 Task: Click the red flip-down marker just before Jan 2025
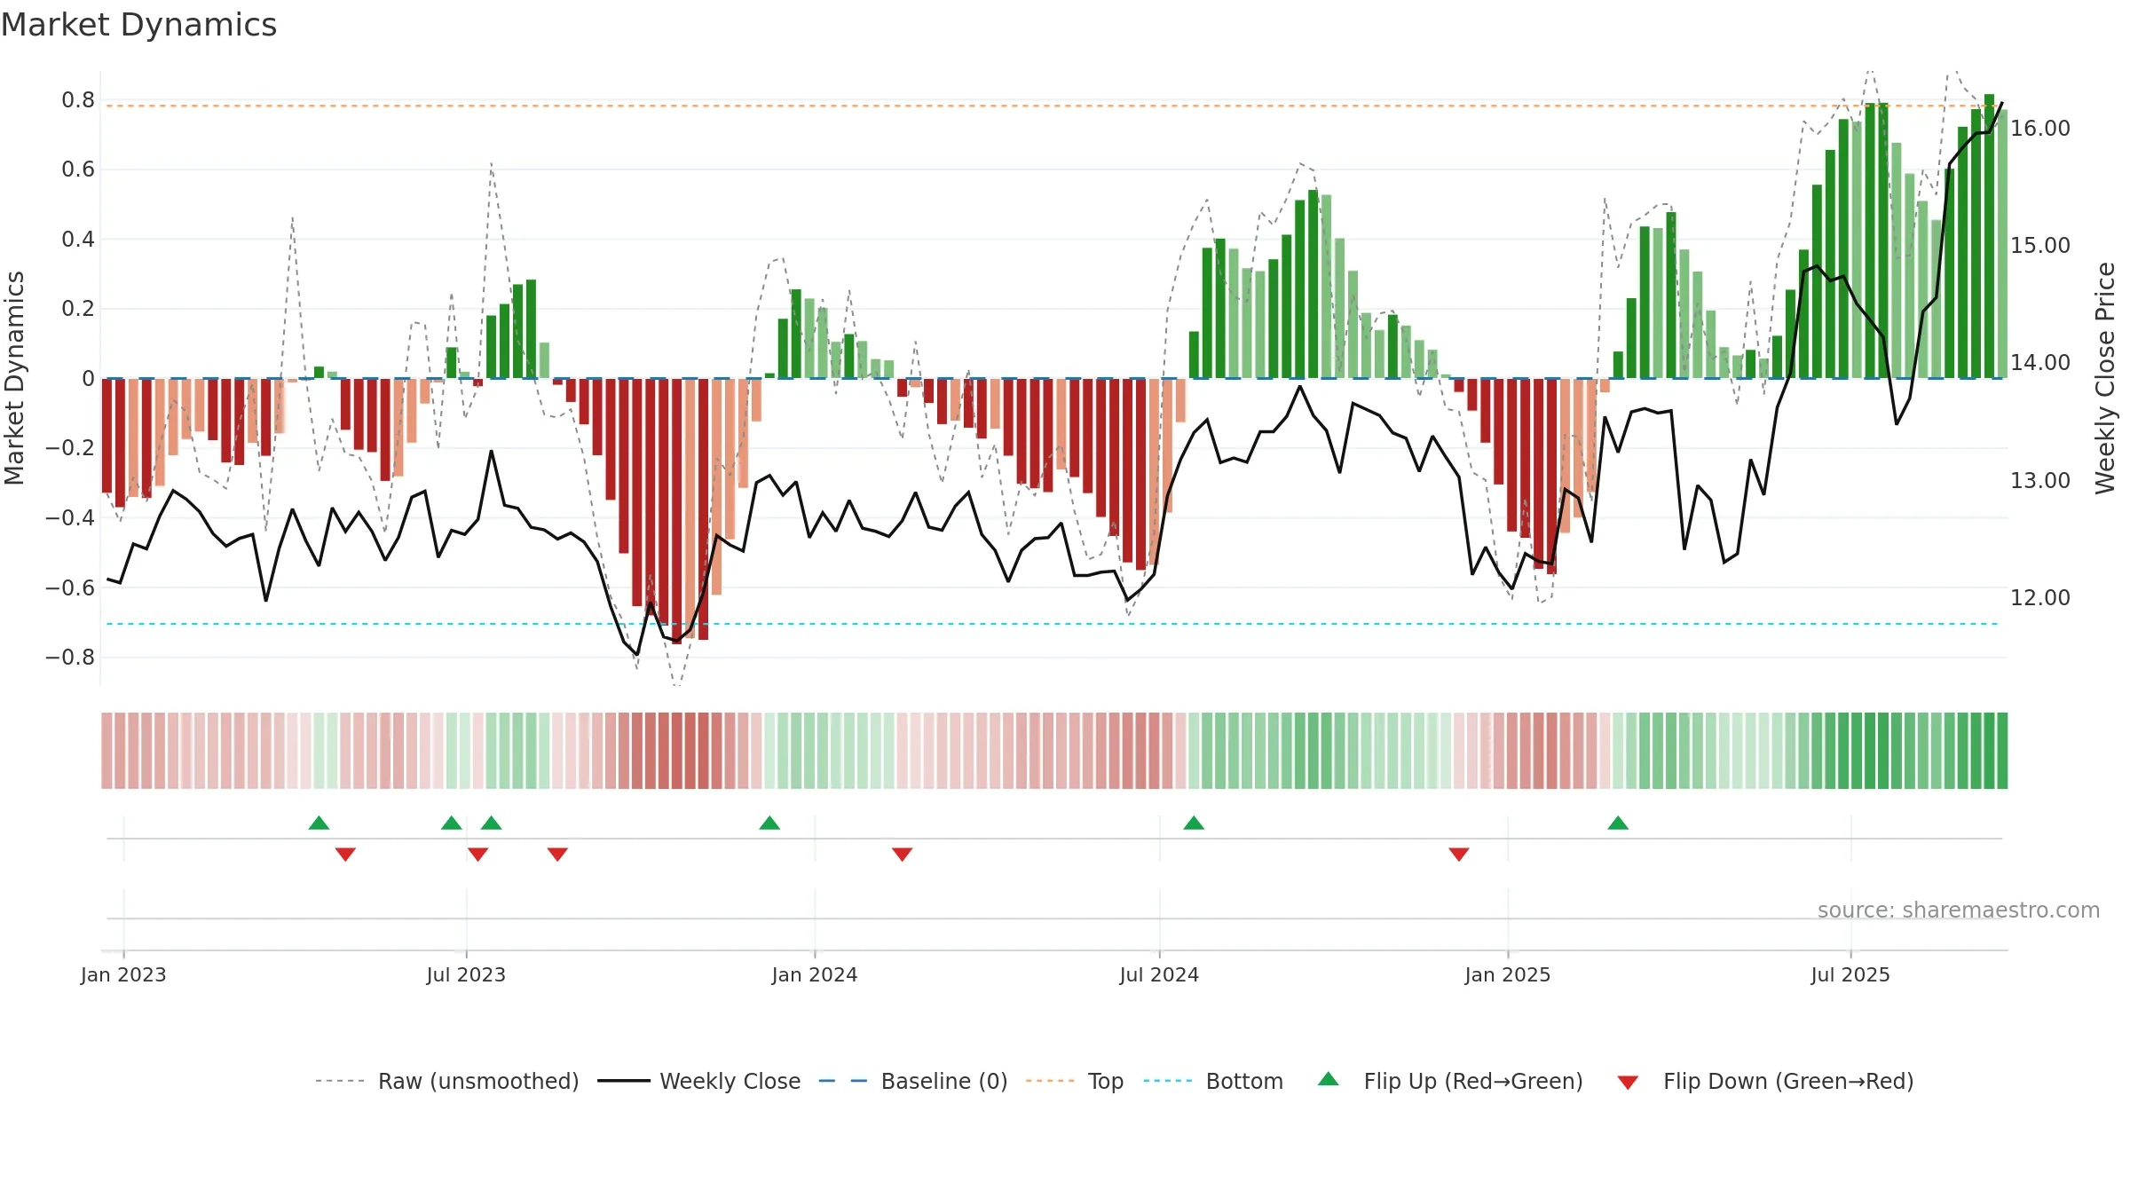click(x=1459, y=855)
